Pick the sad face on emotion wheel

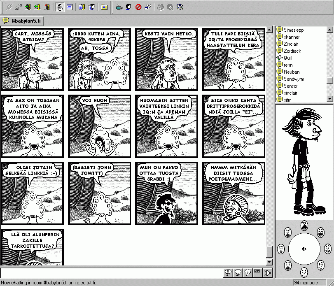point(281,249)
